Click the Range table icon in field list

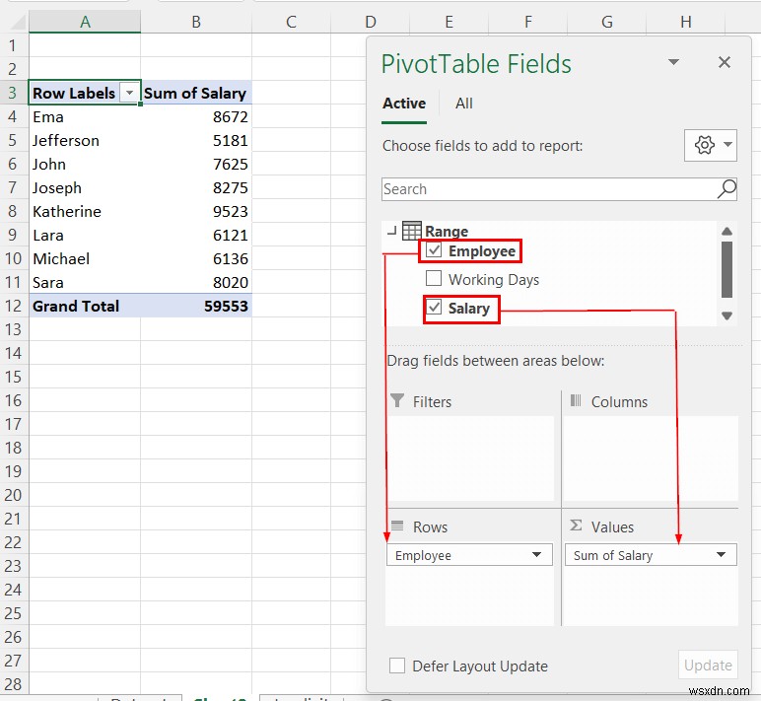pyautogui.click(x=412, y=231)
